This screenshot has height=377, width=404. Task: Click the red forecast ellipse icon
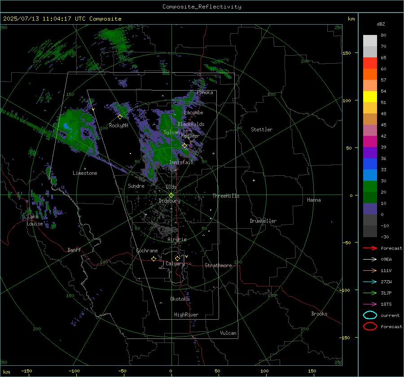[x=370, y=326]
